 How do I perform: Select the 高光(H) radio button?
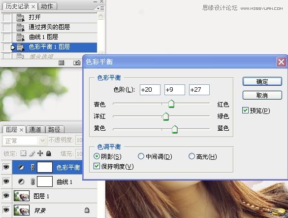tap(192, 156)
